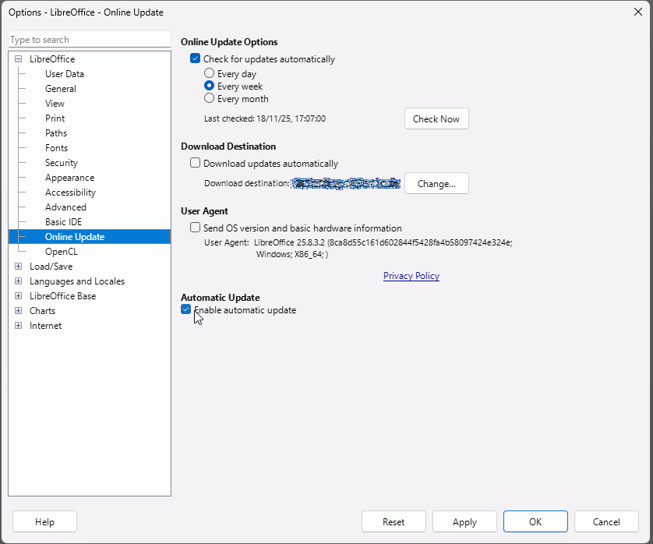The width and height of the screenshot is (653, 544).
Task: Click the Check Now button
Action: tap(436, 119)
